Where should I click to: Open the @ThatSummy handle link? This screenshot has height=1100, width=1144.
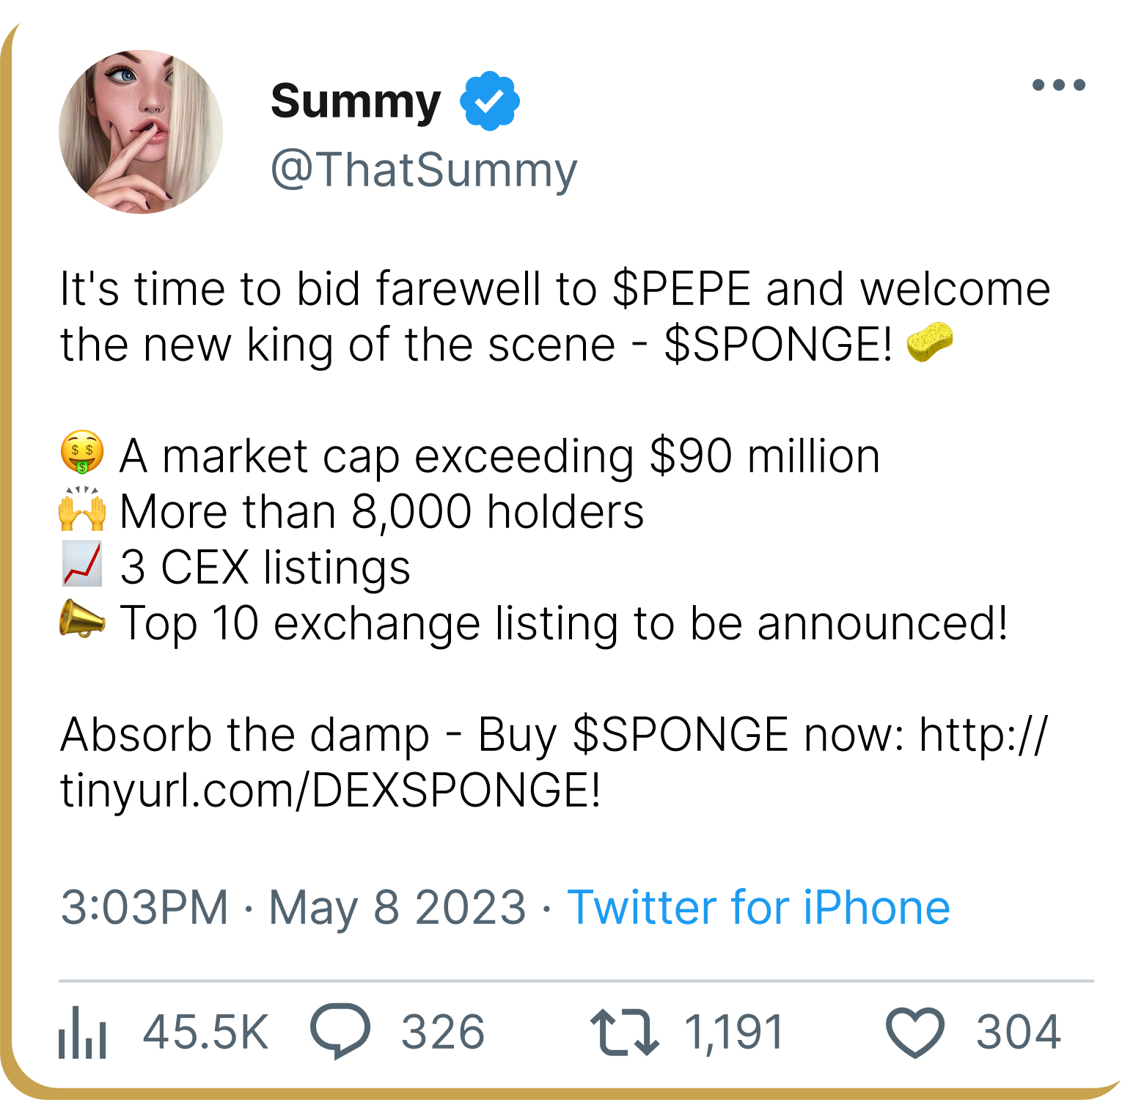[x=424, y=170]
